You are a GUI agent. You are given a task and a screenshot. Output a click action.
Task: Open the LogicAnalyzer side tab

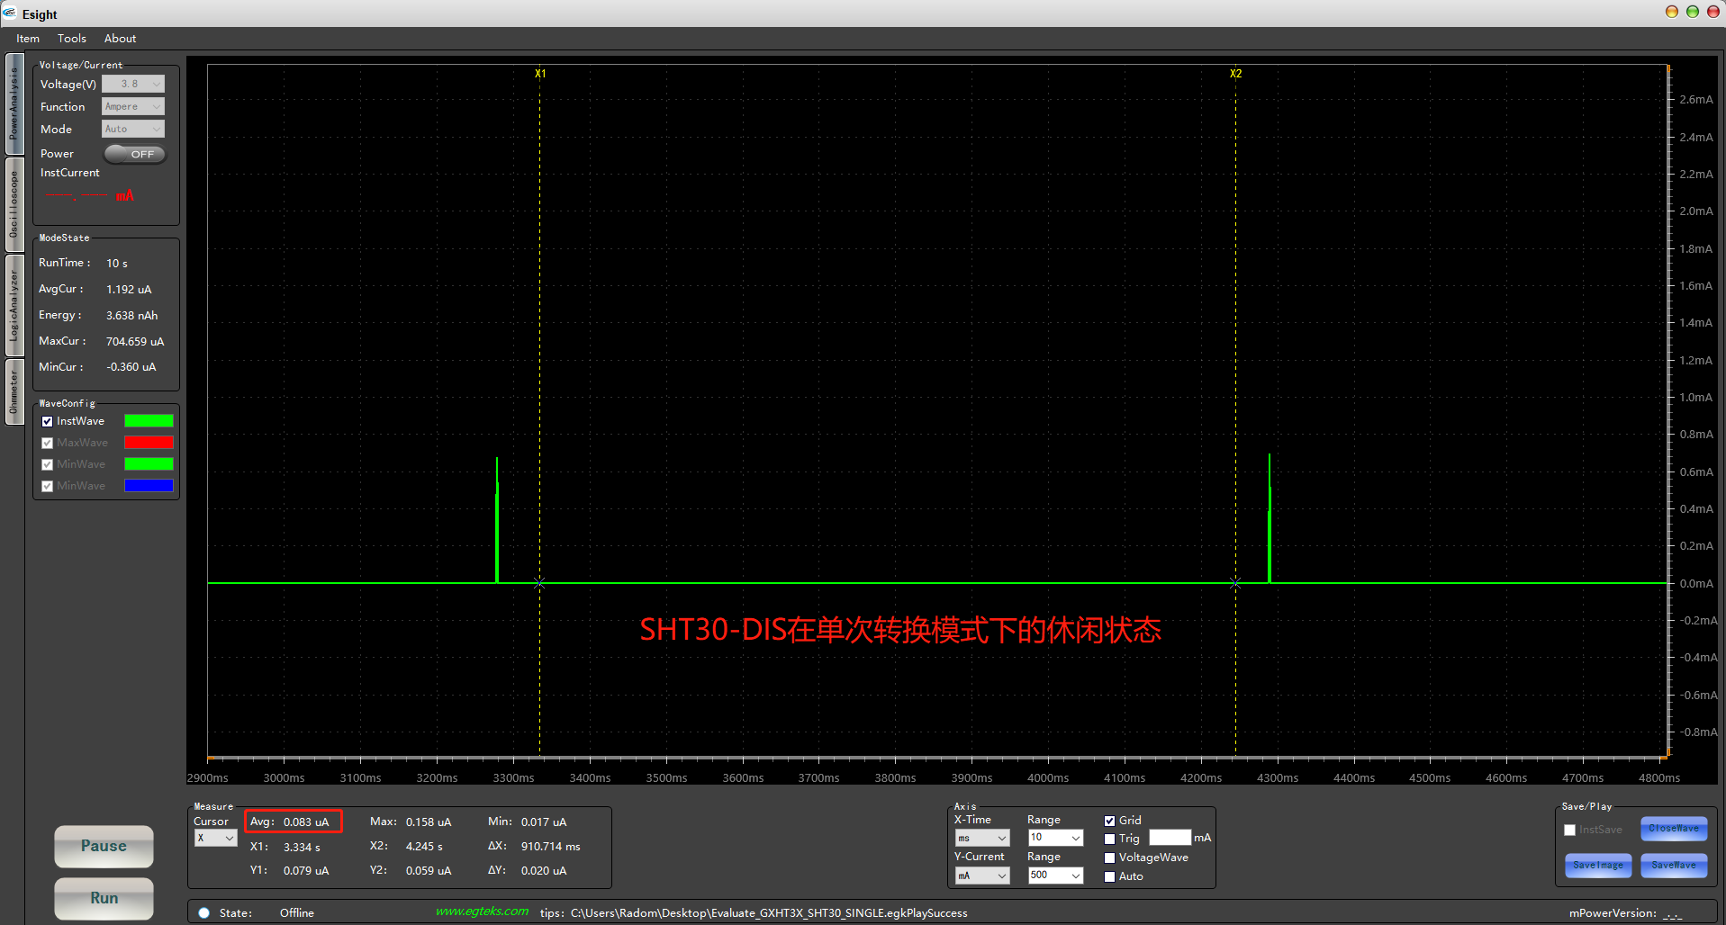pos(14,306)
